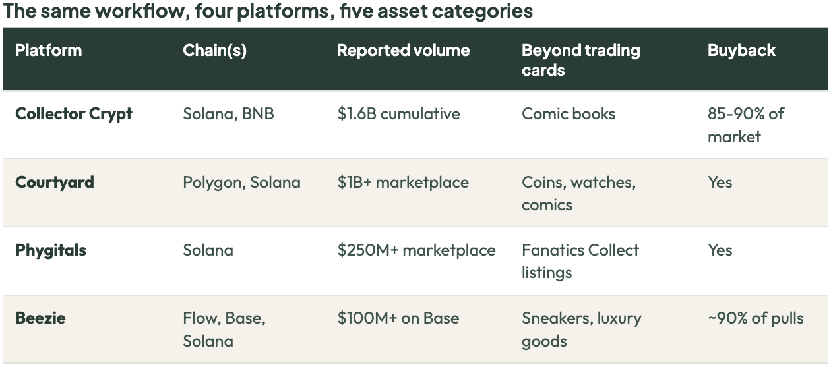Select the $1B+ marketplace cell
The width and height of the screenshot is (831, 367).
point(403,183)
